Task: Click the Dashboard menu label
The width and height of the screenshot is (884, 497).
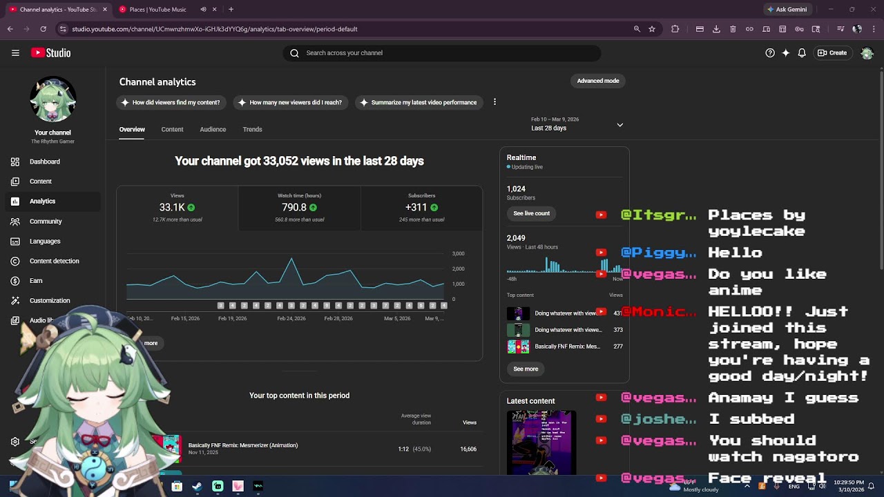Action: click(x=45, y=162)
